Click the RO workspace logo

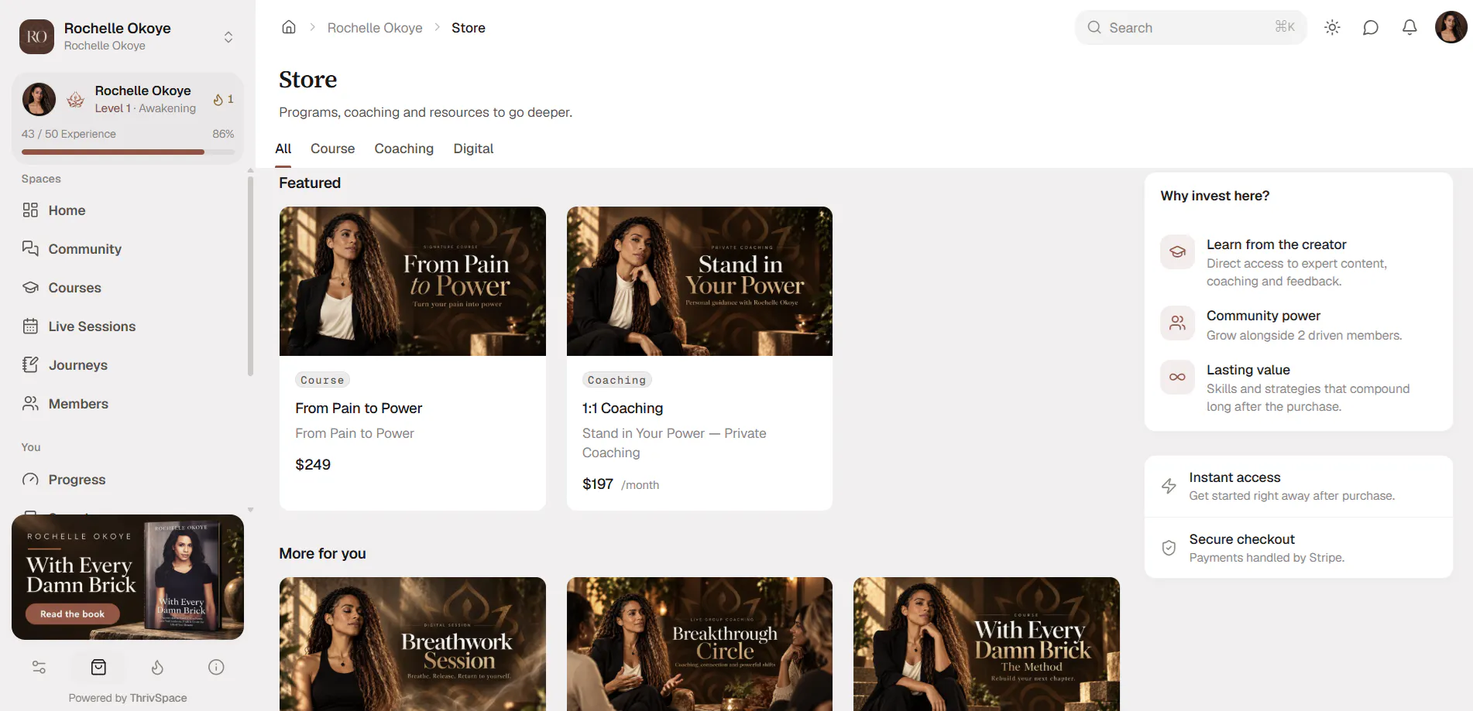click(36, 36)
